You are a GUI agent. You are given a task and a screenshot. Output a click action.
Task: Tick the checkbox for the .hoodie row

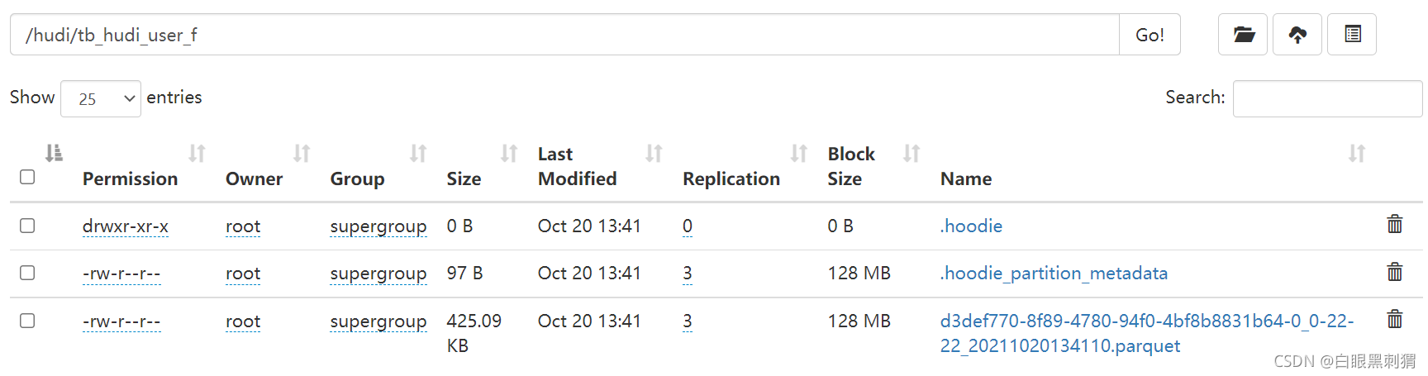(27, 226)
